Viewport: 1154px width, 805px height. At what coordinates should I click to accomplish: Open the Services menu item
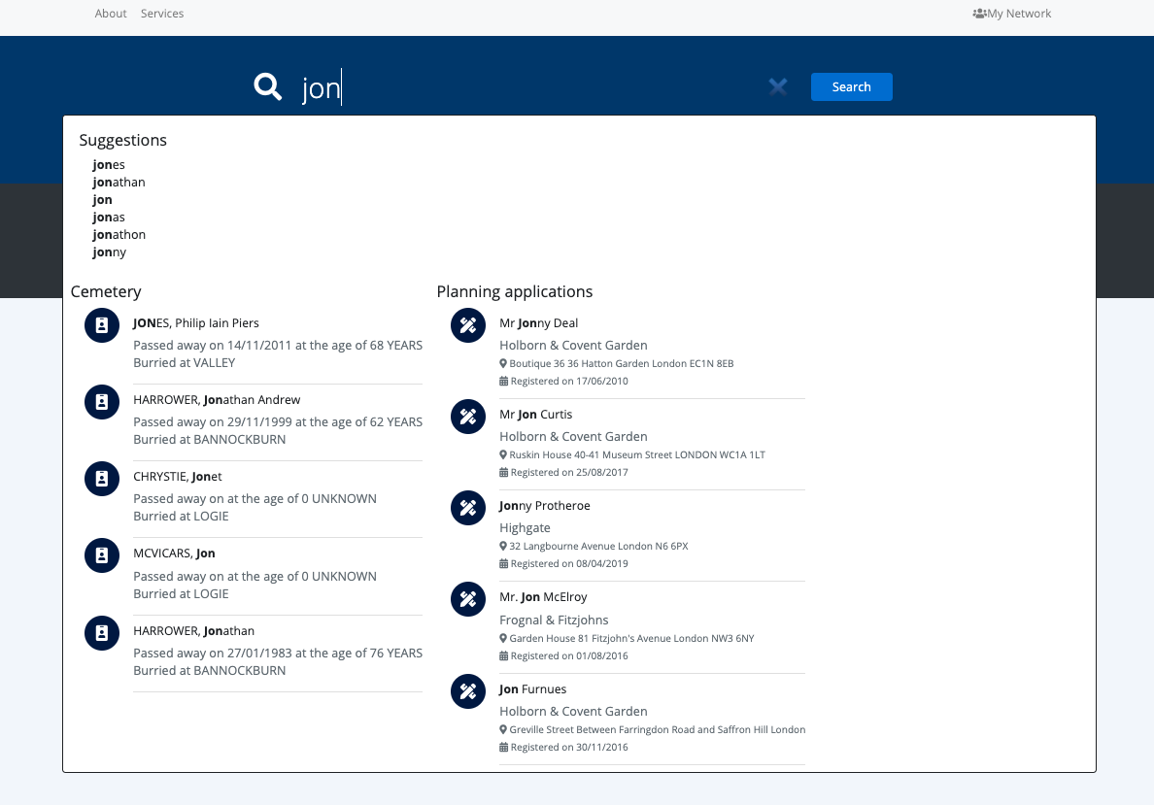pos(162,14)
